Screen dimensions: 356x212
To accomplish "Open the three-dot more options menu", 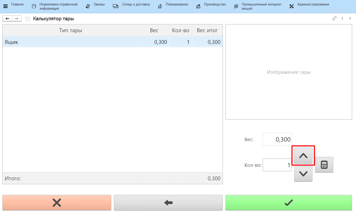I will click(342, 18).
